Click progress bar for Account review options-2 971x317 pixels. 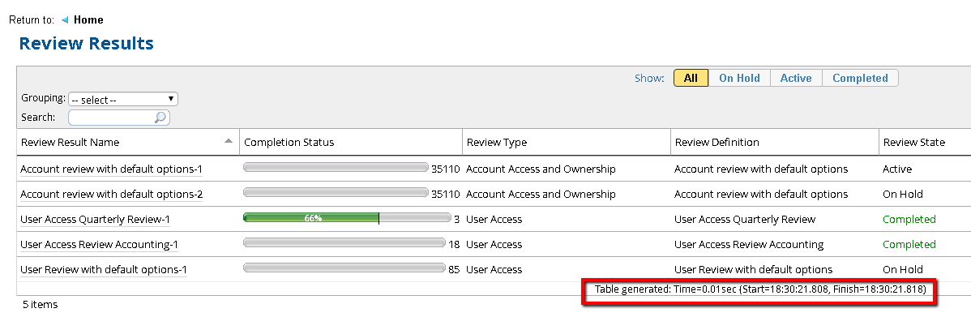[336, 193]
